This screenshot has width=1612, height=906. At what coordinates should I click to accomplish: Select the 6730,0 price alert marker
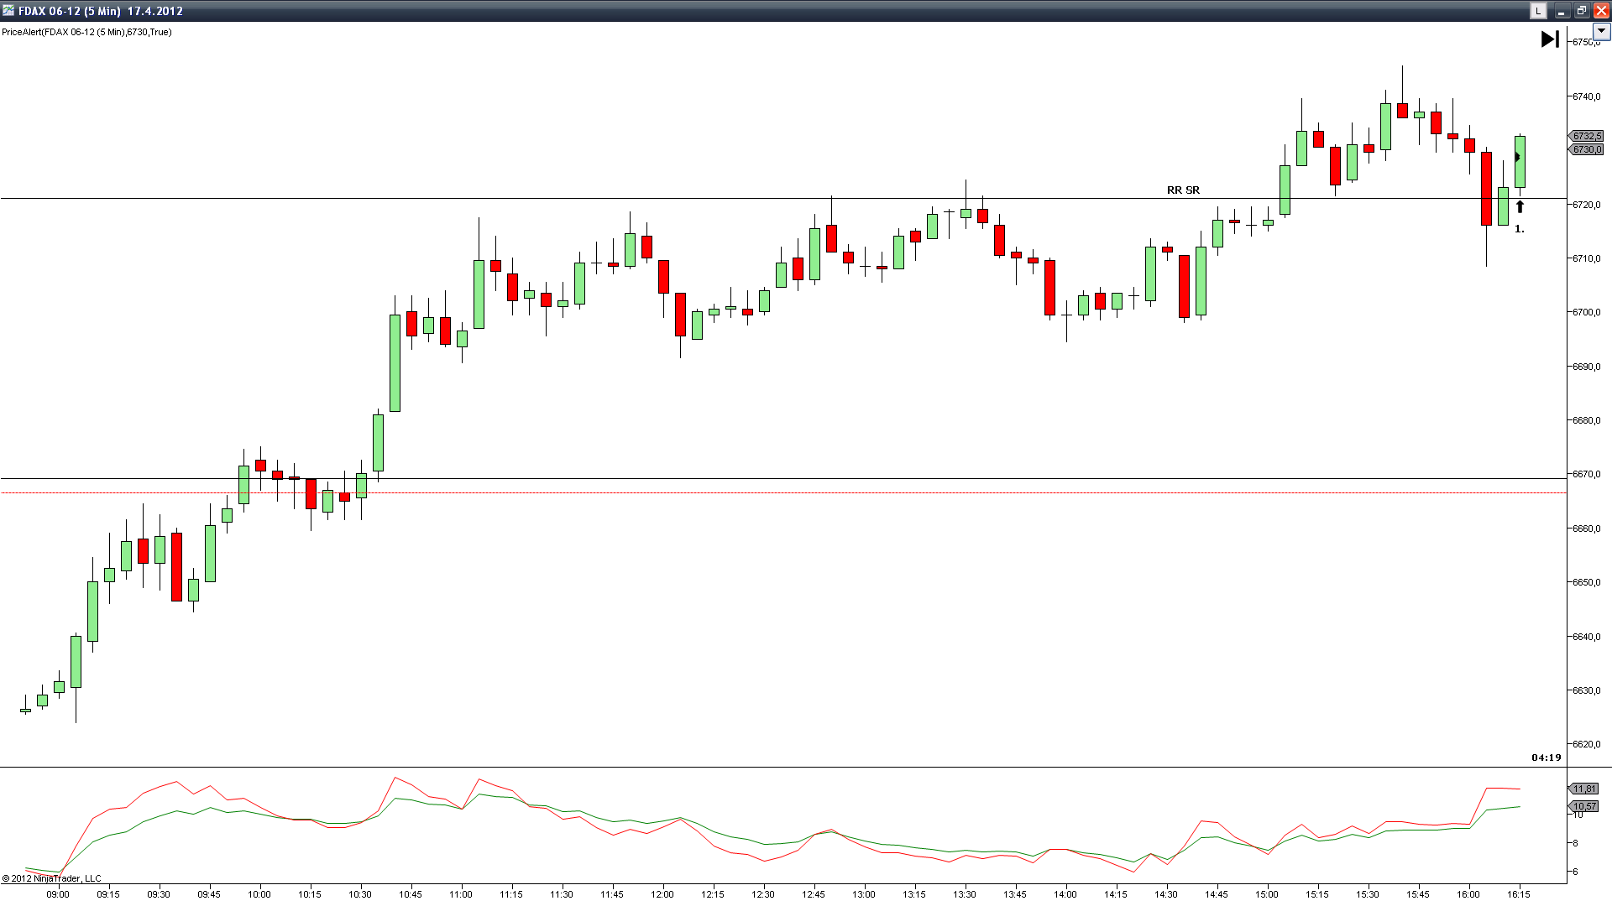pyautogui.click(x=1587, y=149)
